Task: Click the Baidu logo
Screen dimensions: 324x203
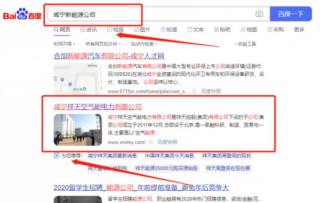Action: point(22,14)
